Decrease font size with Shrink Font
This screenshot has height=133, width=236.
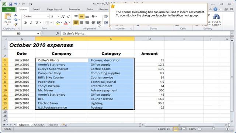(68, 17)
